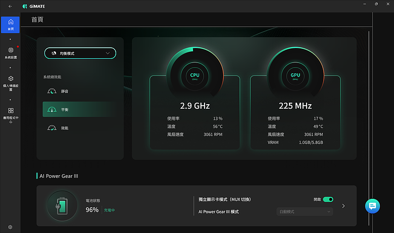The image size is (394, 233).
Task: Click GPU usage value 17 %
Action: point(318,118)
